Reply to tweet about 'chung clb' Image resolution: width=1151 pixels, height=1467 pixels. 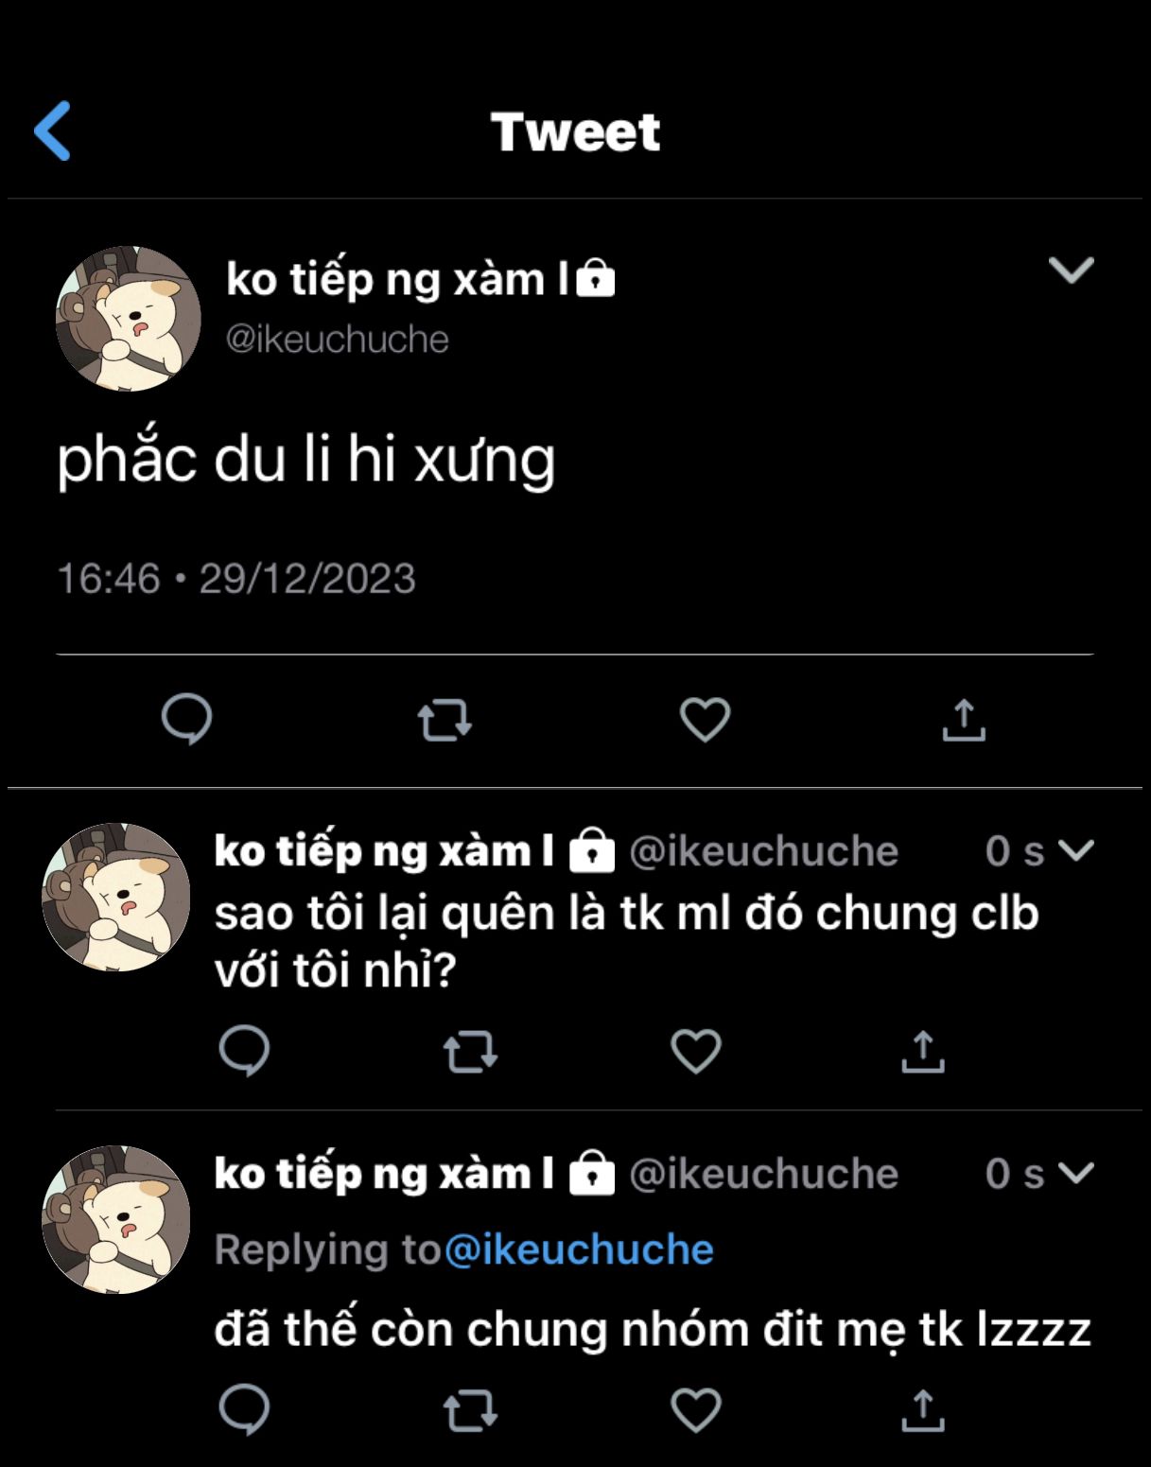point(244,1051)
